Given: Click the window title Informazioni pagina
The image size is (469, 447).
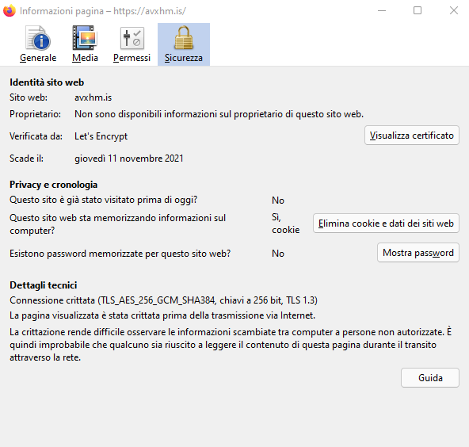Looking at the screenshot, I should point(103,11).
